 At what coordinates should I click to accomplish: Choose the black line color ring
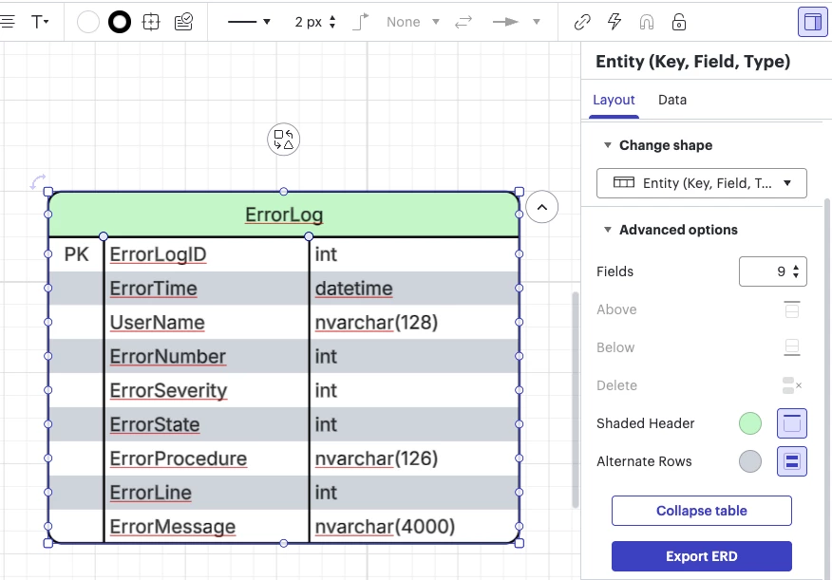[x=120, y=22]
